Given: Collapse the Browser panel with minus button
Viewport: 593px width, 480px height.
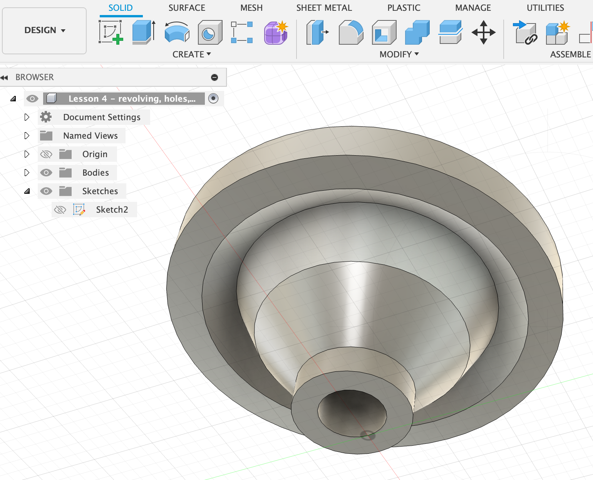Looking at the screenshot, I should [x=214, y=77].
